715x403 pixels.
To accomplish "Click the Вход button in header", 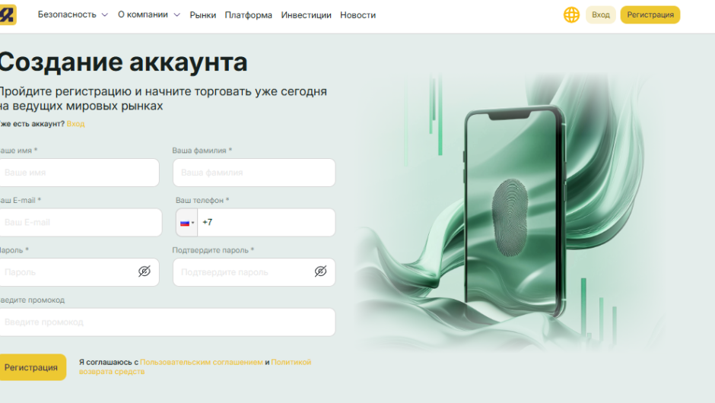I will point(601,15).
